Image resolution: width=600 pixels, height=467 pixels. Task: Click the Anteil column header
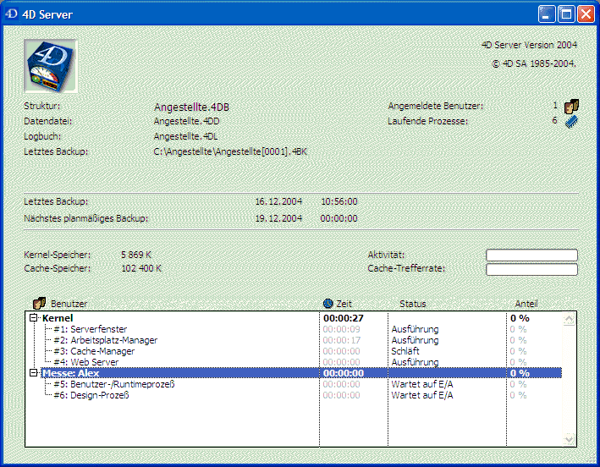click(526, 304)
